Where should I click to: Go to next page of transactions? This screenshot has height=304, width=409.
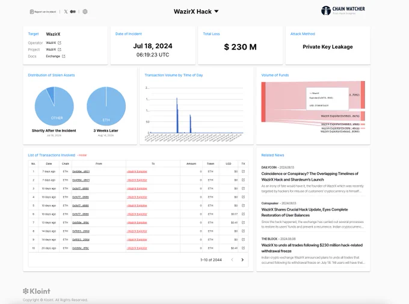click(242, 260)
